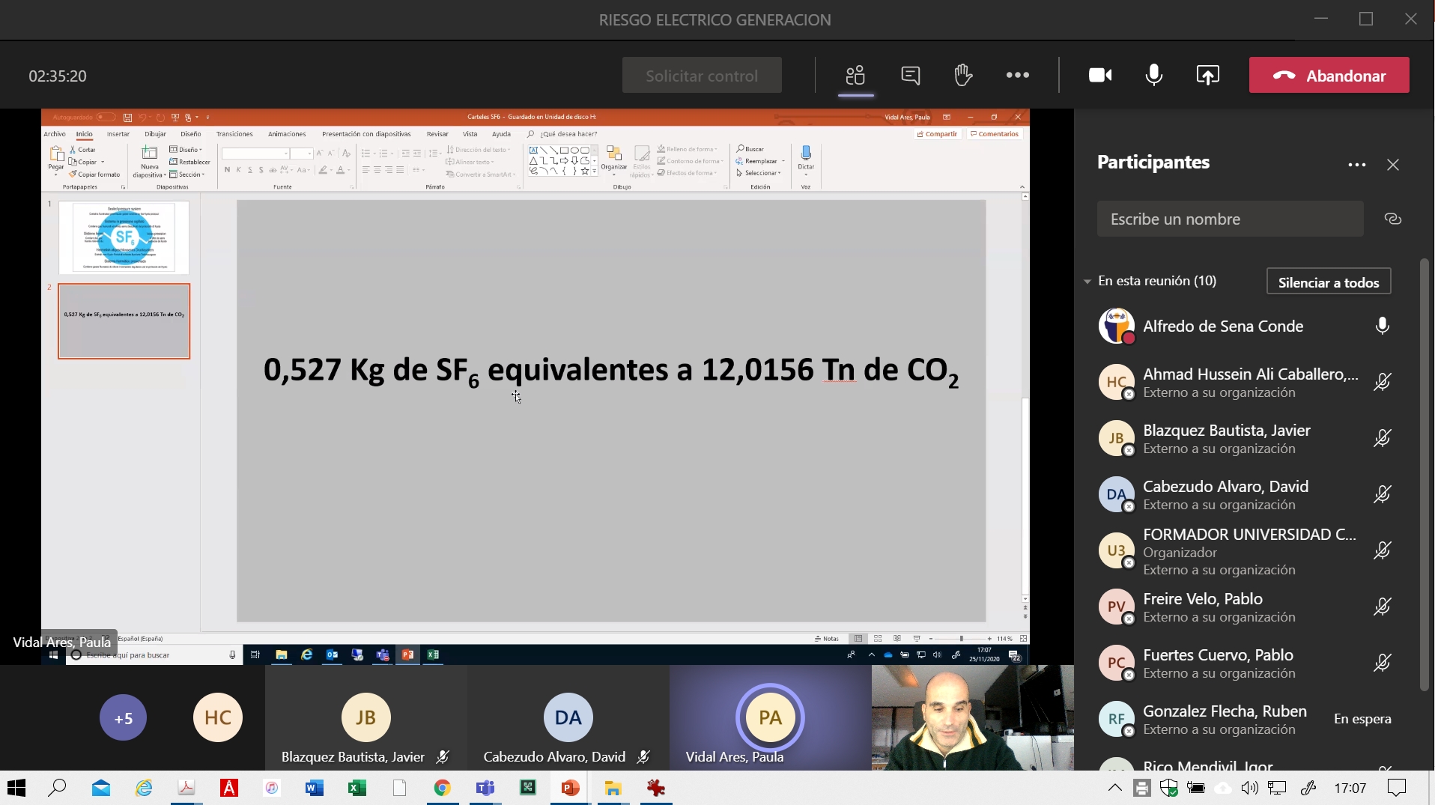This screenshot has height=805, width=1435.
Task: Click the volume icon in system tray
Action: coord(1249,788)
